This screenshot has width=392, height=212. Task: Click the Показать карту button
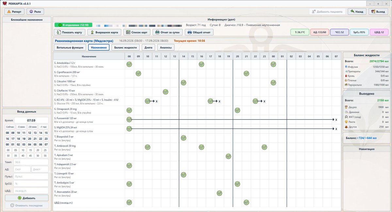click(x=70, y=32)
